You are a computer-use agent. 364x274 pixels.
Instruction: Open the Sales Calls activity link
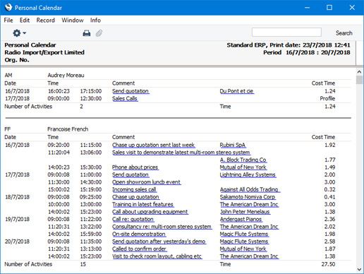tap(125, 98)
